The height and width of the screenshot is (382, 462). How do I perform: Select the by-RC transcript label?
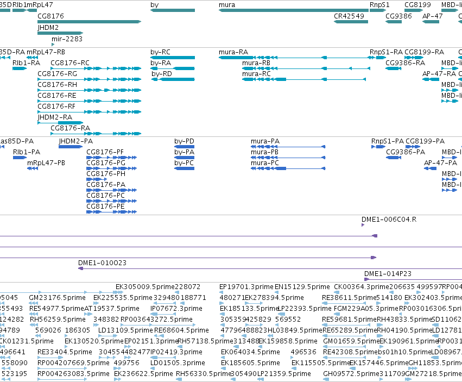coord(160,52)
